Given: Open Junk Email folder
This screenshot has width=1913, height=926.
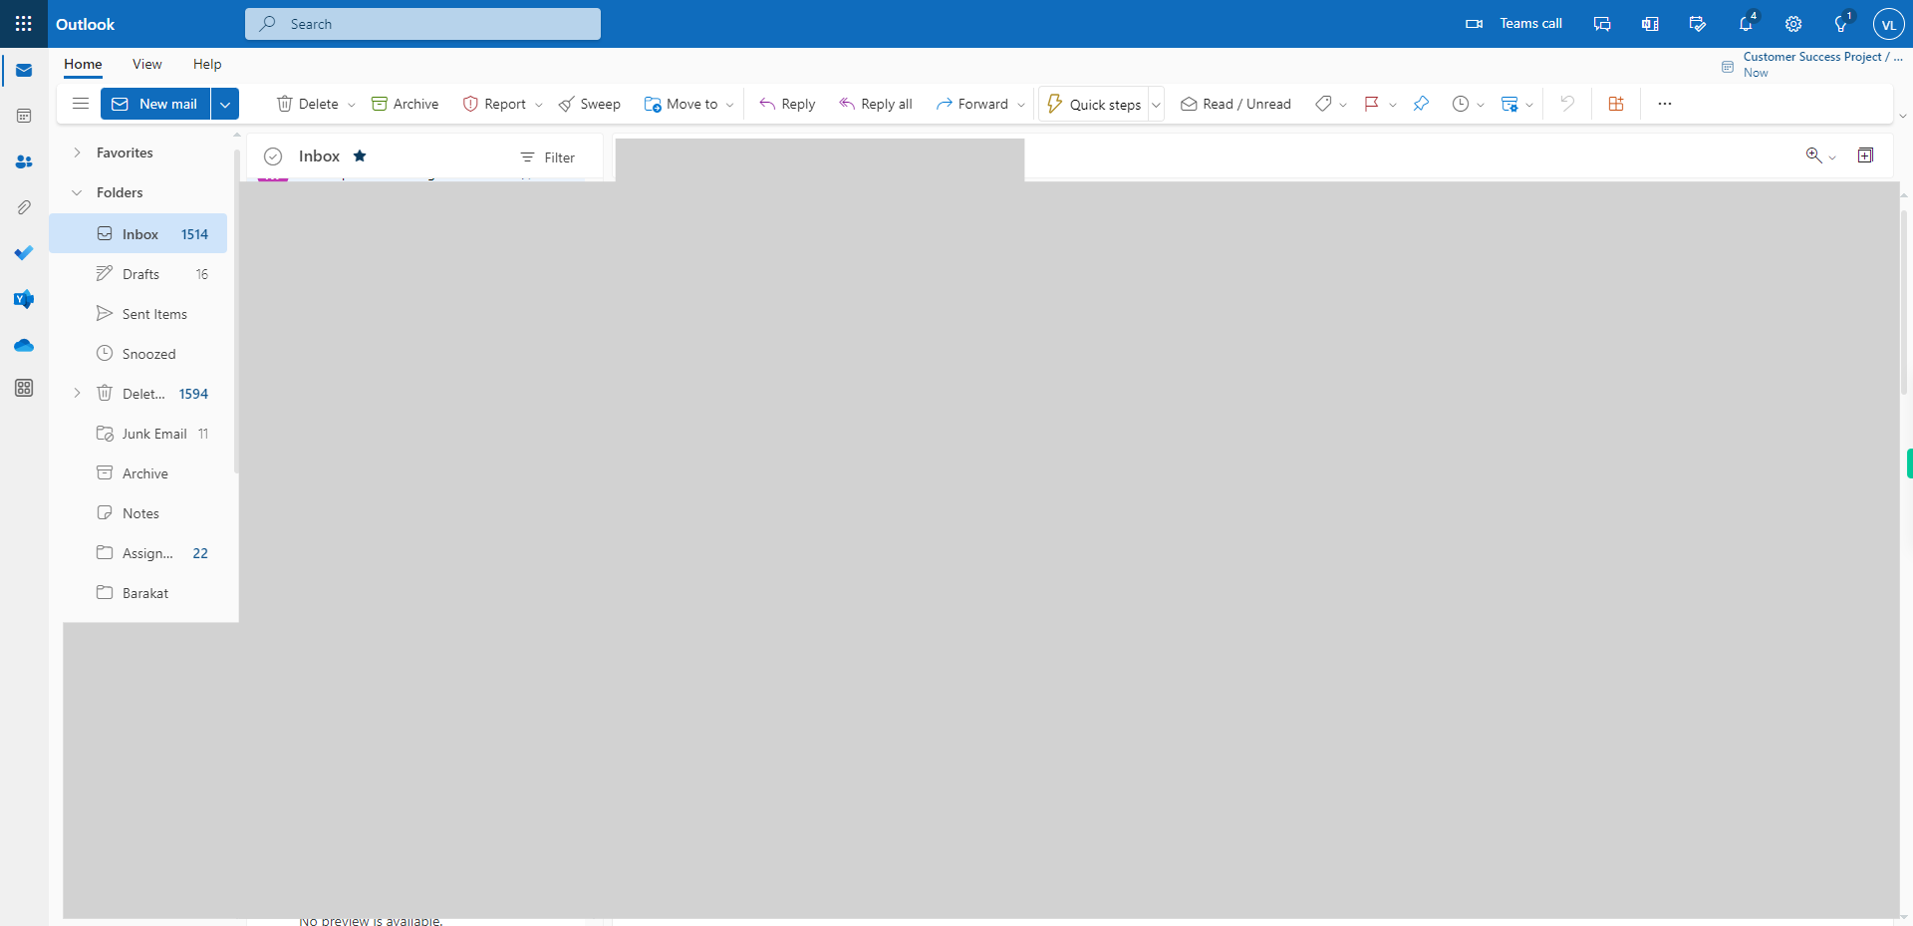Looking at the screenshot, I should click(138, 433).
